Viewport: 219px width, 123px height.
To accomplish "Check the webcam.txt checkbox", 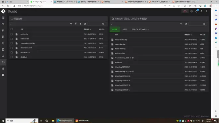I will pos(12,39).
